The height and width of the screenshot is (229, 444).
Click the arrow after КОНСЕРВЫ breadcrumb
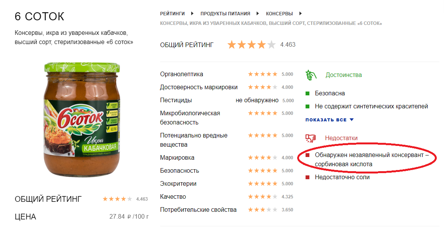[301, 13]
